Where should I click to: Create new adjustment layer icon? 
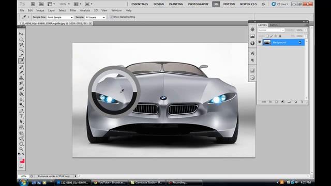click(x=283, y=102)
